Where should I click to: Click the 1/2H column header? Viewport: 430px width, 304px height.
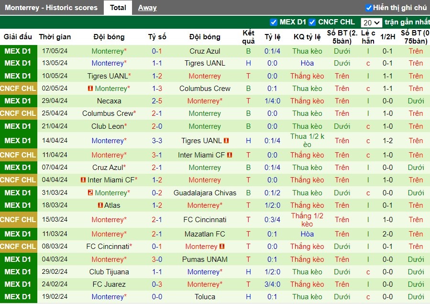[x=387, y=37]
